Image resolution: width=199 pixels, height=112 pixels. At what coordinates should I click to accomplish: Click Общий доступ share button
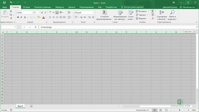[x=187, y=7]
